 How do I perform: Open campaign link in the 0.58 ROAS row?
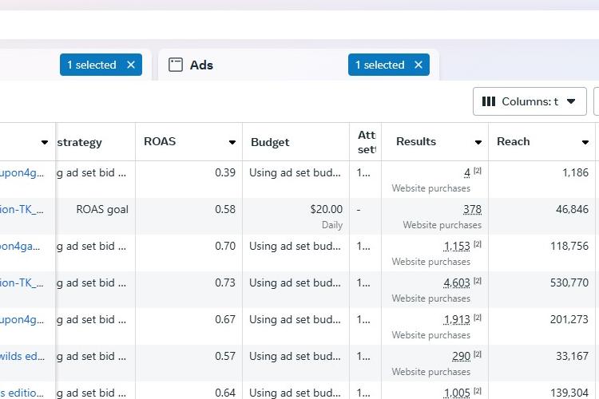(22, 210)
